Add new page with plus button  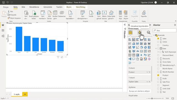25,94
